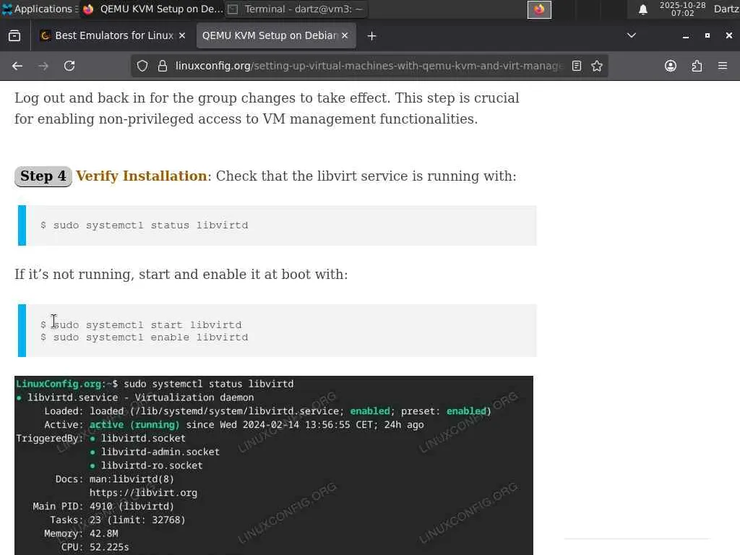Screen dimensions: 740x555
Task: Click the date and time clock
Action: [682, 9]
